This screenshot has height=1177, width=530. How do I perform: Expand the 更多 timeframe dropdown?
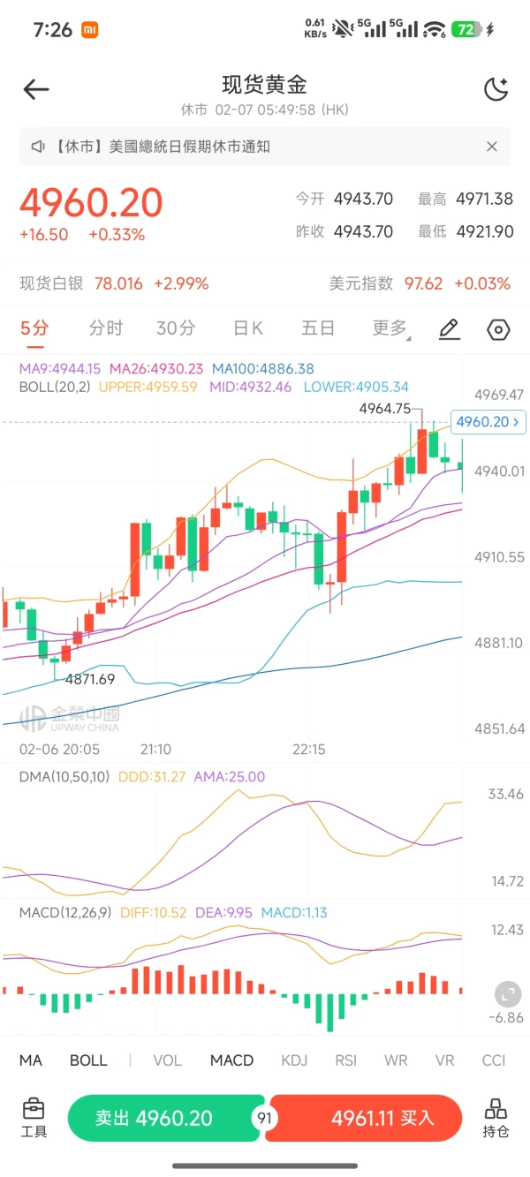click(x=390, y=329)
